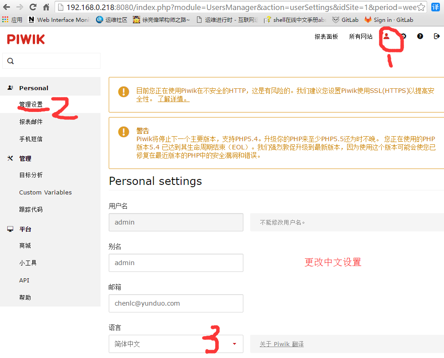Open Sign in · GitLab bookmark
Screen dimensions: 444x358
click(x=389, y=20)
